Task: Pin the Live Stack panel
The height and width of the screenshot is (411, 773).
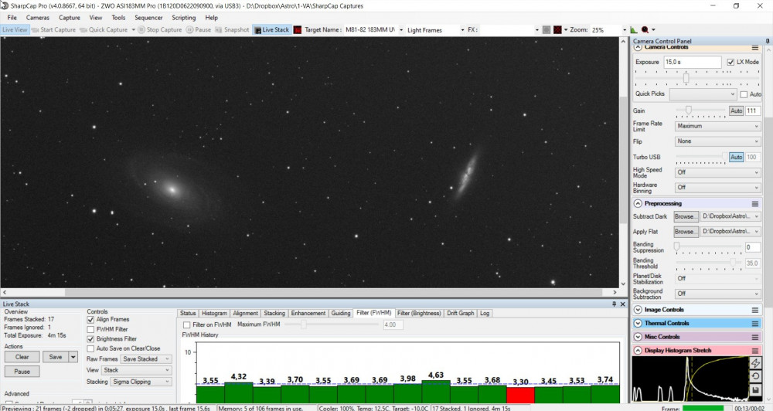Action: [614, 304]
